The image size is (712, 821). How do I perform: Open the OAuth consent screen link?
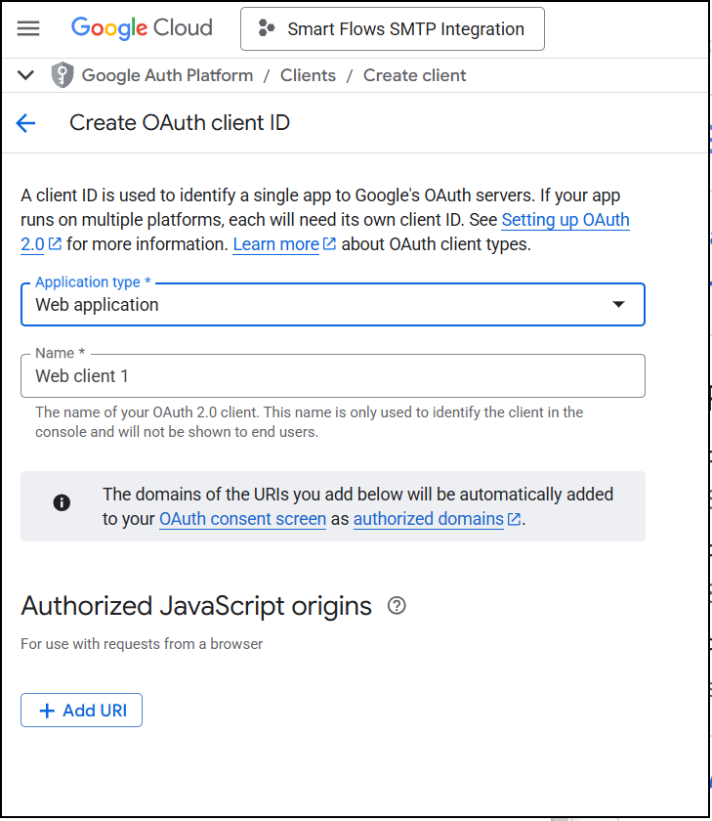click(x=243, y=519)
